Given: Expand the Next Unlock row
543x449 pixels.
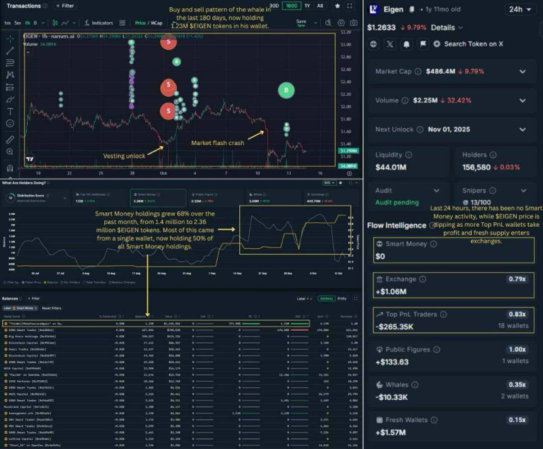Looking at the screenshot, I should point(522,128).
